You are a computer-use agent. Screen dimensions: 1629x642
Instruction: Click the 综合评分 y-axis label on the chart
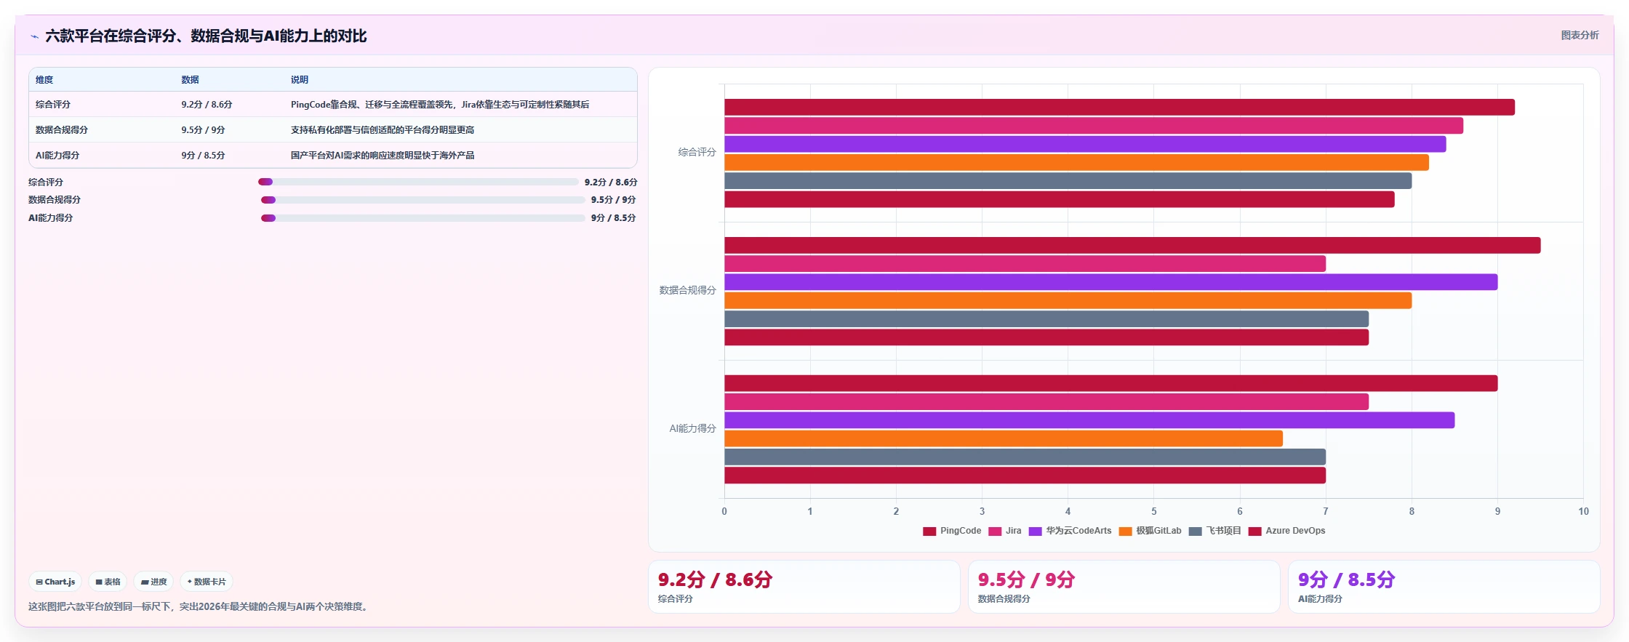697,153
